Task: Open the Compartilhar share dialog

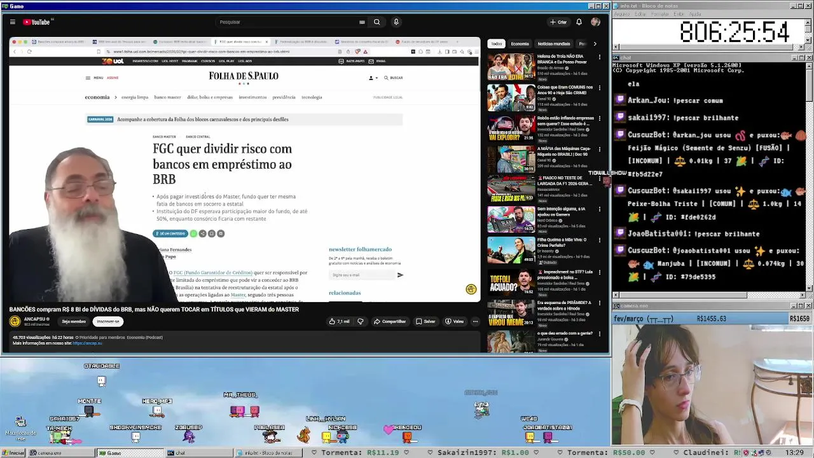Action: pyautogui.click(x=390, y=321)
